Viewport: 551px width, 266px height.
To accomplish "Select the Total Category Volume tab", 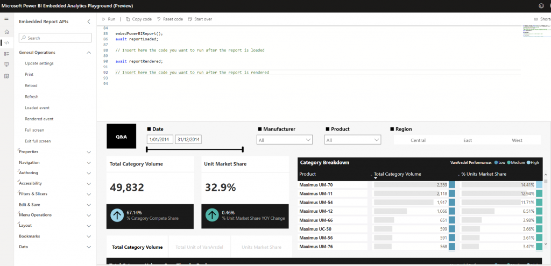I will point(137,247).
